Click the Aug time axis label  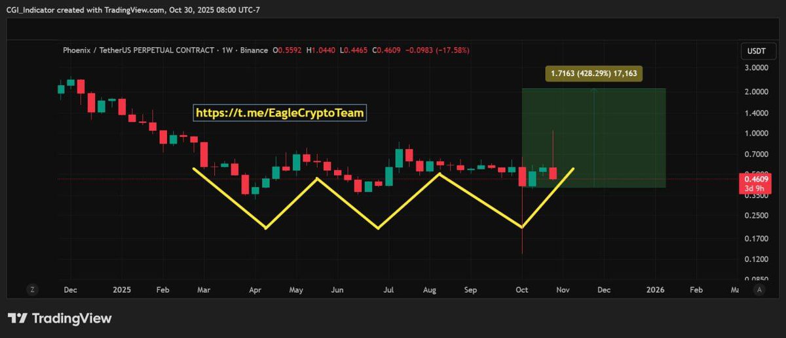tap(430, 289)
